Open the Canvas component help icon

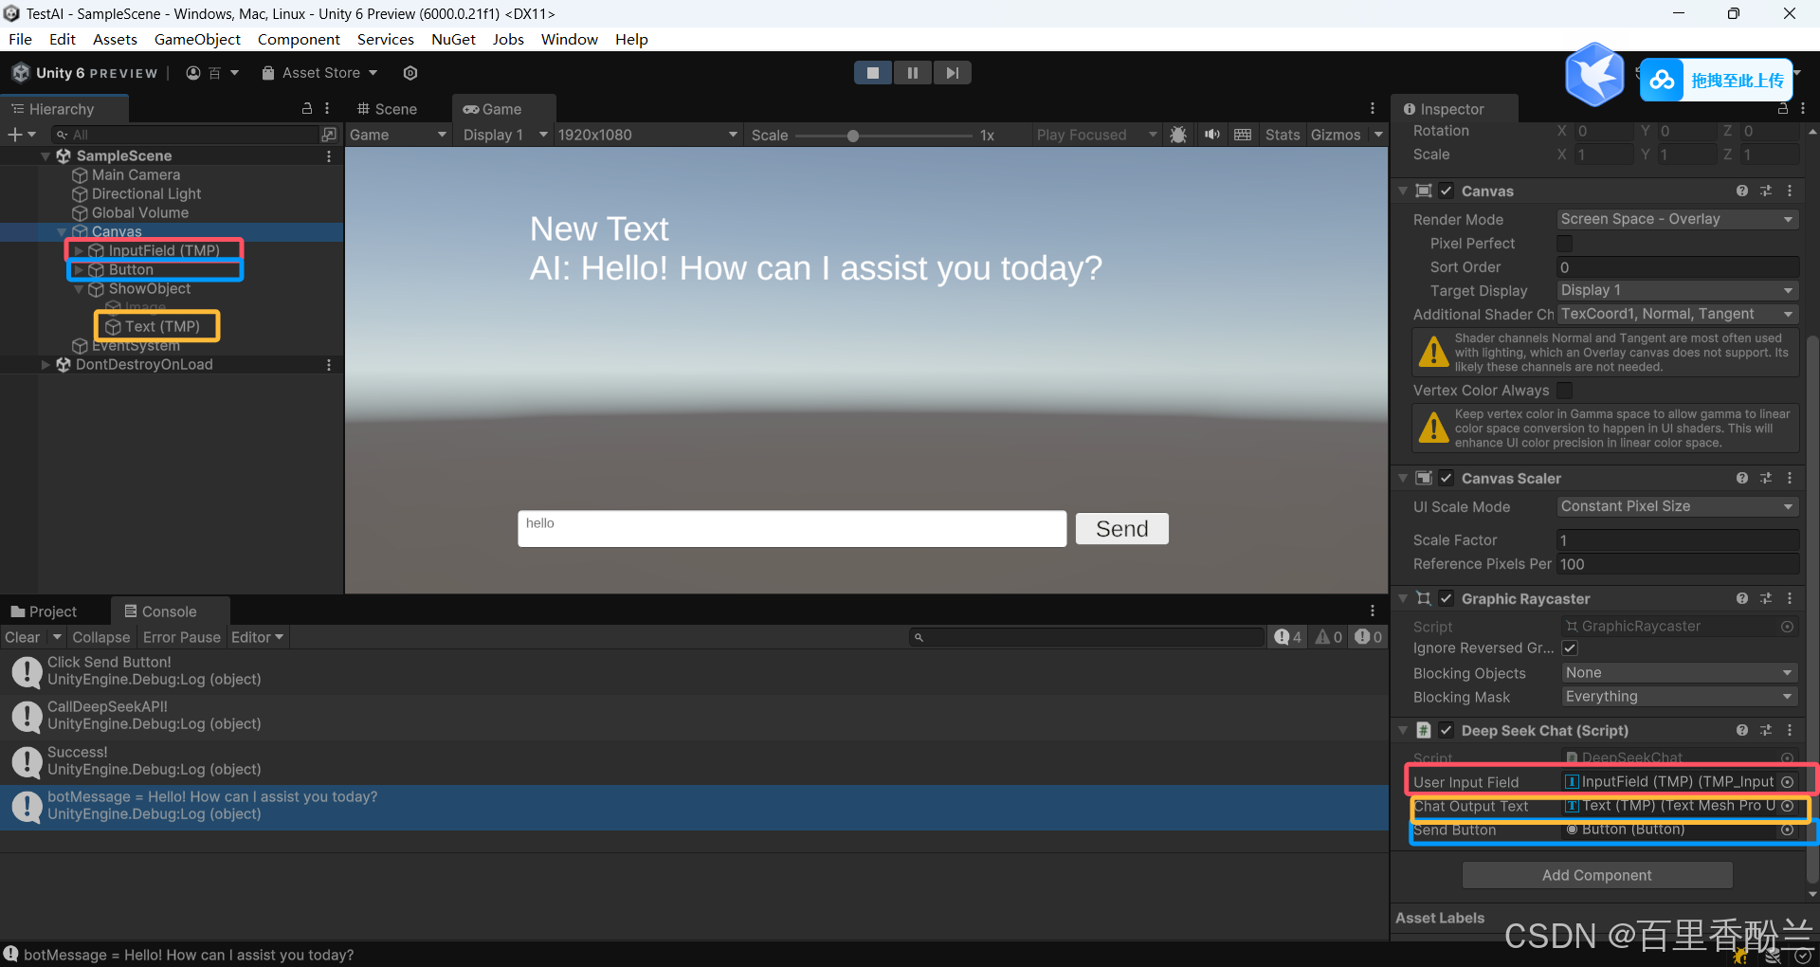pyautogui.click(x=1741, y=191)
